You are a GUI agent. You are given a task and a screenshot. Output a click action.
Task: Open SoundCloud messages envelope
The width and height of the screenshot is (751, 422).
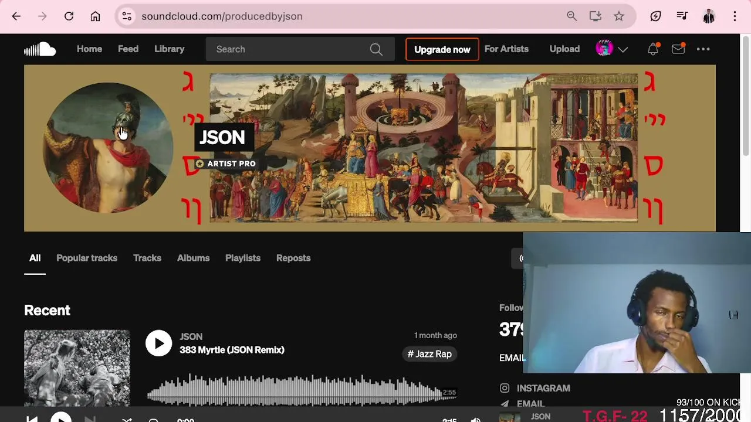[x=678, y=49]
